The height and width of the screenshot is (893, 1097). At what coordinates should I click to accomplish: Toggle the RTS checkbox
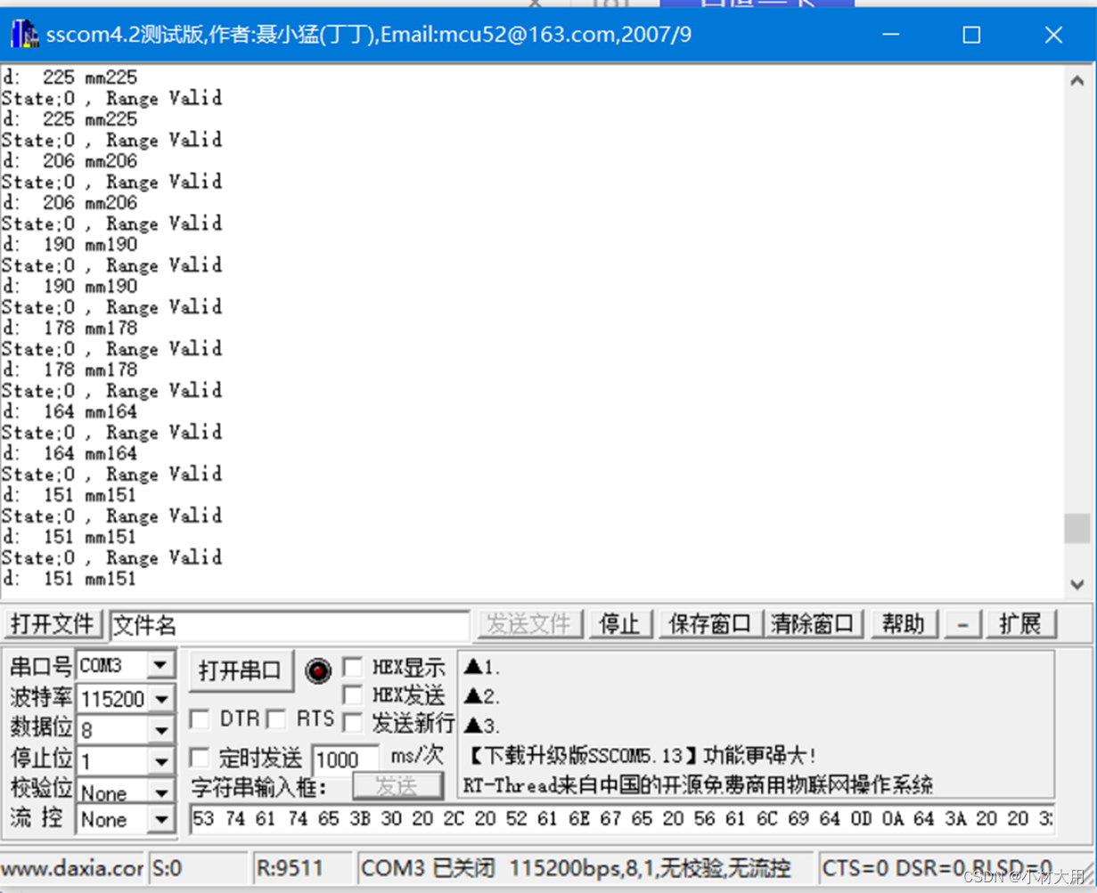276,719
